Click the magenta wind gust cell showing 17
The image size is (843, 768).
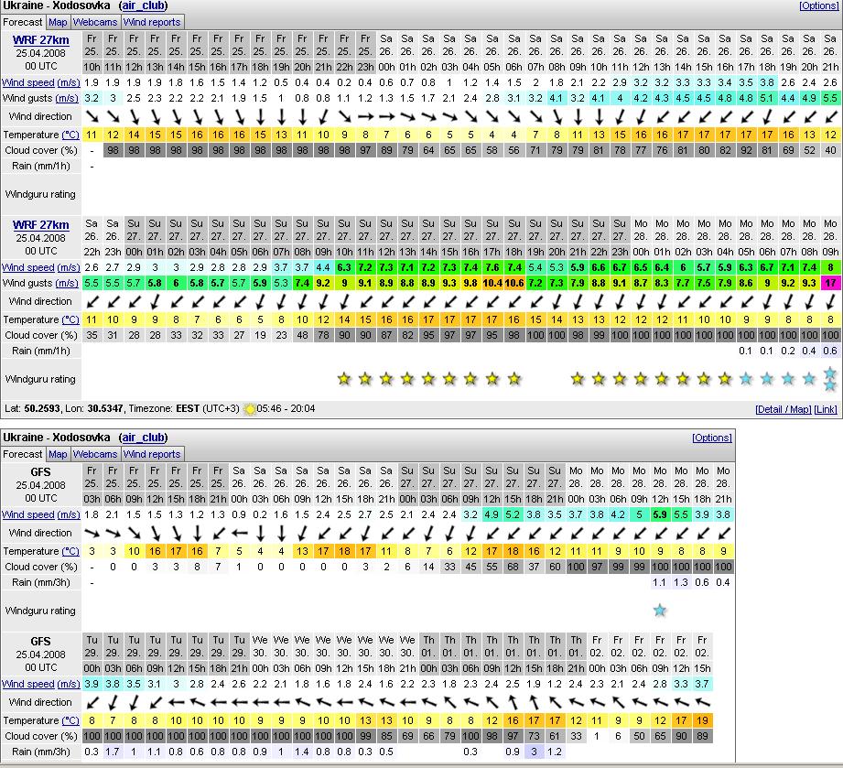(829, 284)
